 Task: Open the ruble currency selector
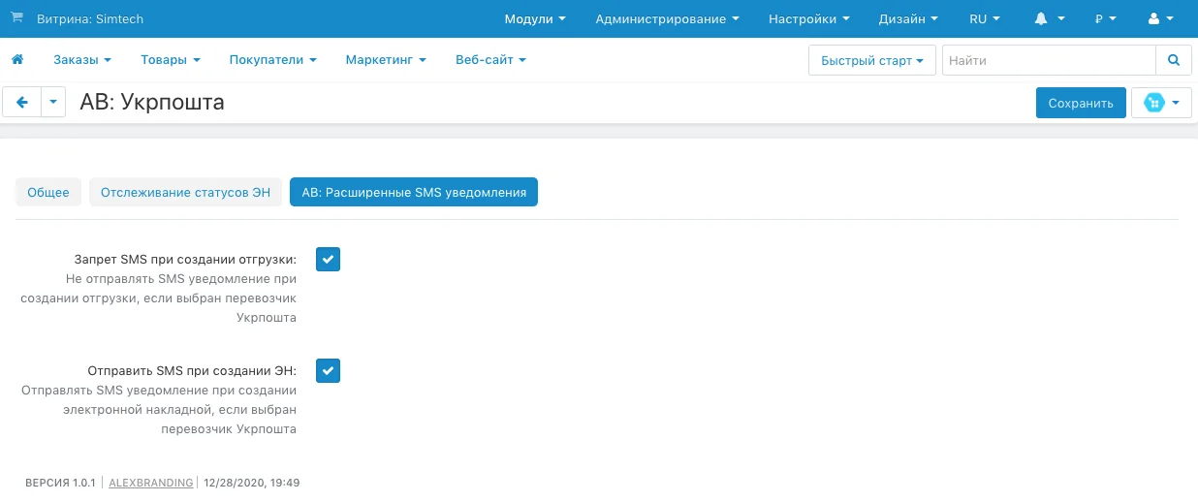1105,19
